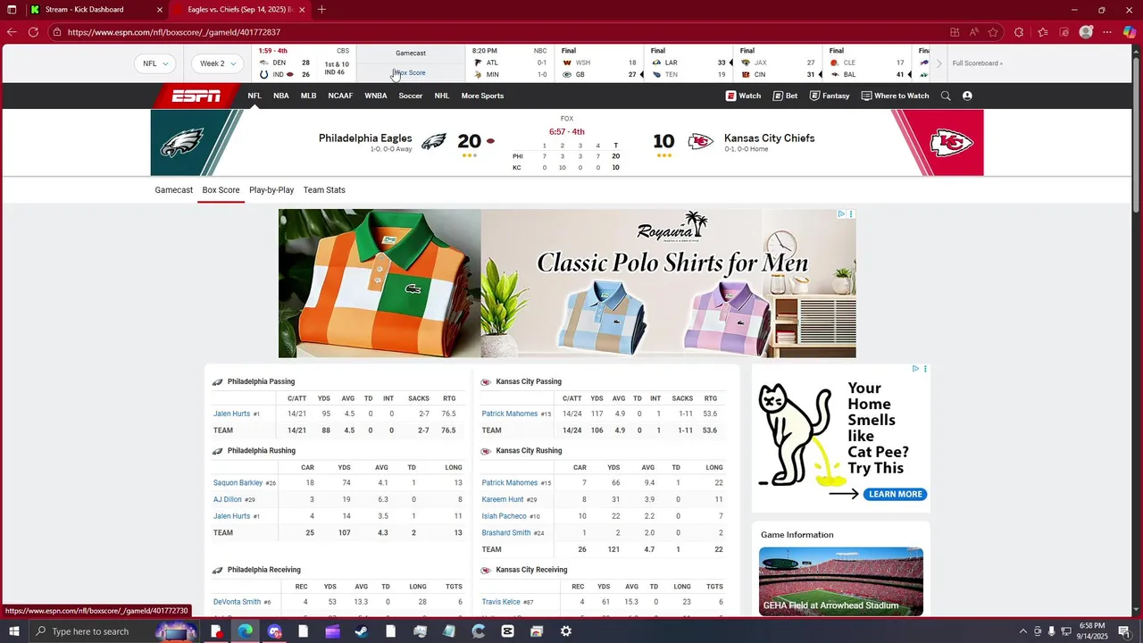The height and width of the screenshot is (643, 1143).
Task: Switch to the Play-by-Play tab
Action: pyautogui.click(x=271, y=190)
